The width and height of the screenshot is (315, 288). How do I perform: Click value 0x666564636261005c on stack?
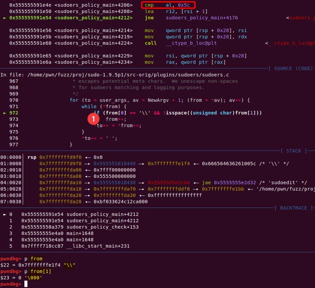point(229,164)
